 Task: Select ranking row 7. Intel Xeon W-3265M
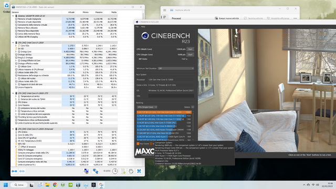pos(164,133)
